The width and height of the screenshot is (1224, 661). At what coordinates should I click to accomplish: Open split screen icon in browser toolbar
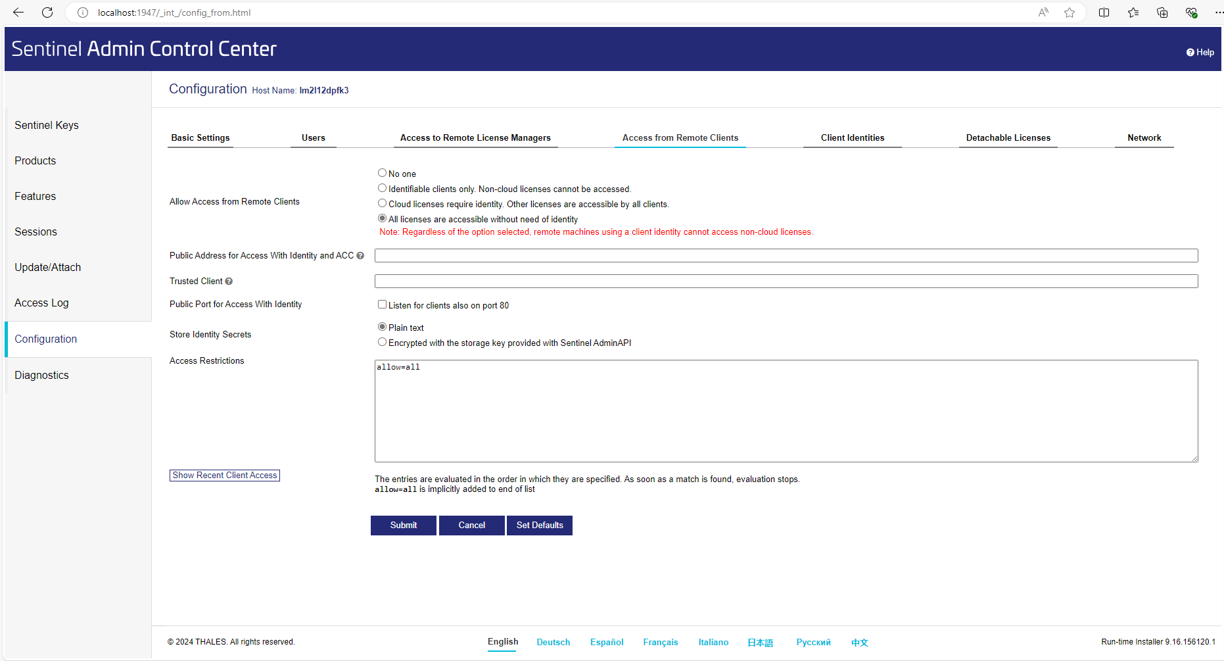coord(1104,12)
